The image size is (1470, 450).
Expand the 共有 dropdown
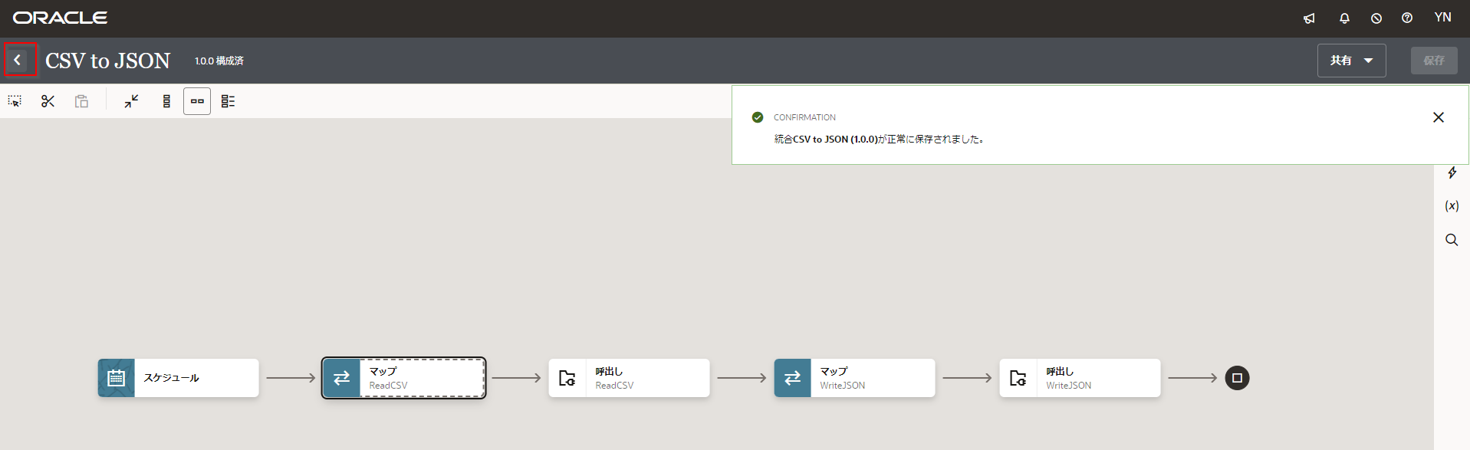click(x=1351, y=61)
